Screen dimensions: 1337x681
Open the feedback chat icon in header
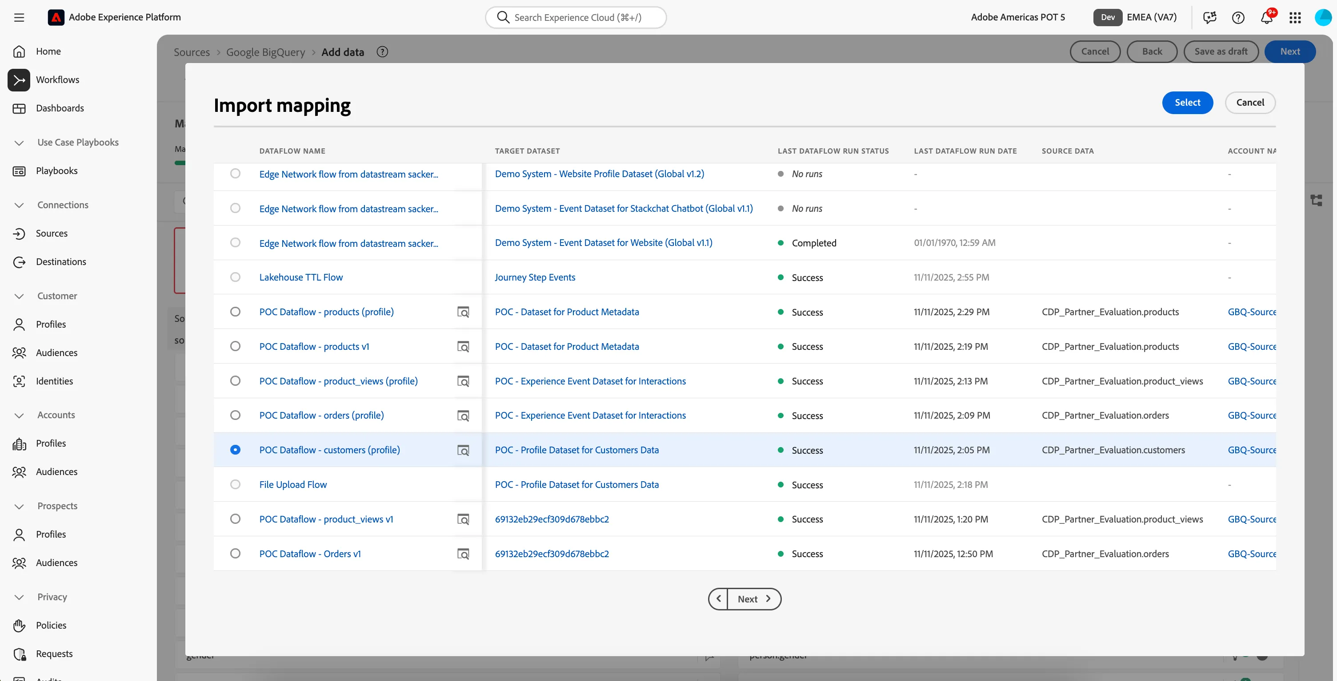coord(1210,18)
